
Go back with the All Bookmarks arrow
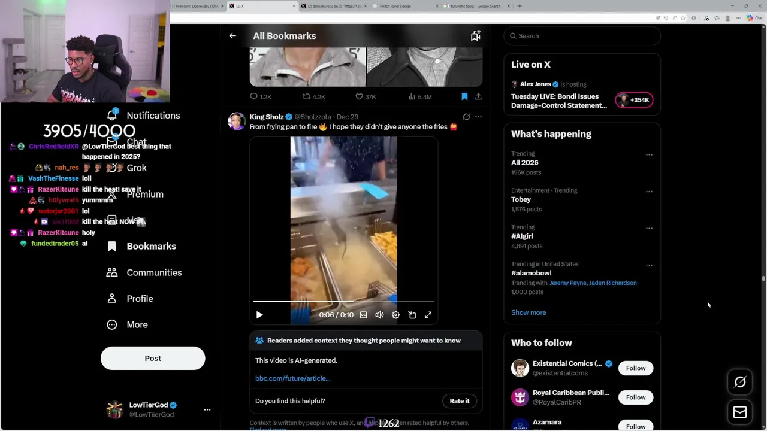coord(232,36)
